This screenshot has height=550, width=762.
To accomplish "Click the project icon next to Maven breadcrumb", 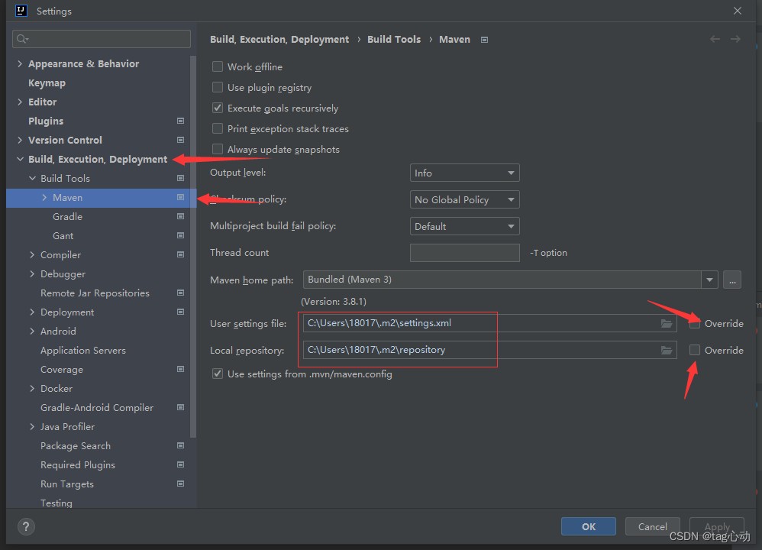I will click(x=484, y=40).
